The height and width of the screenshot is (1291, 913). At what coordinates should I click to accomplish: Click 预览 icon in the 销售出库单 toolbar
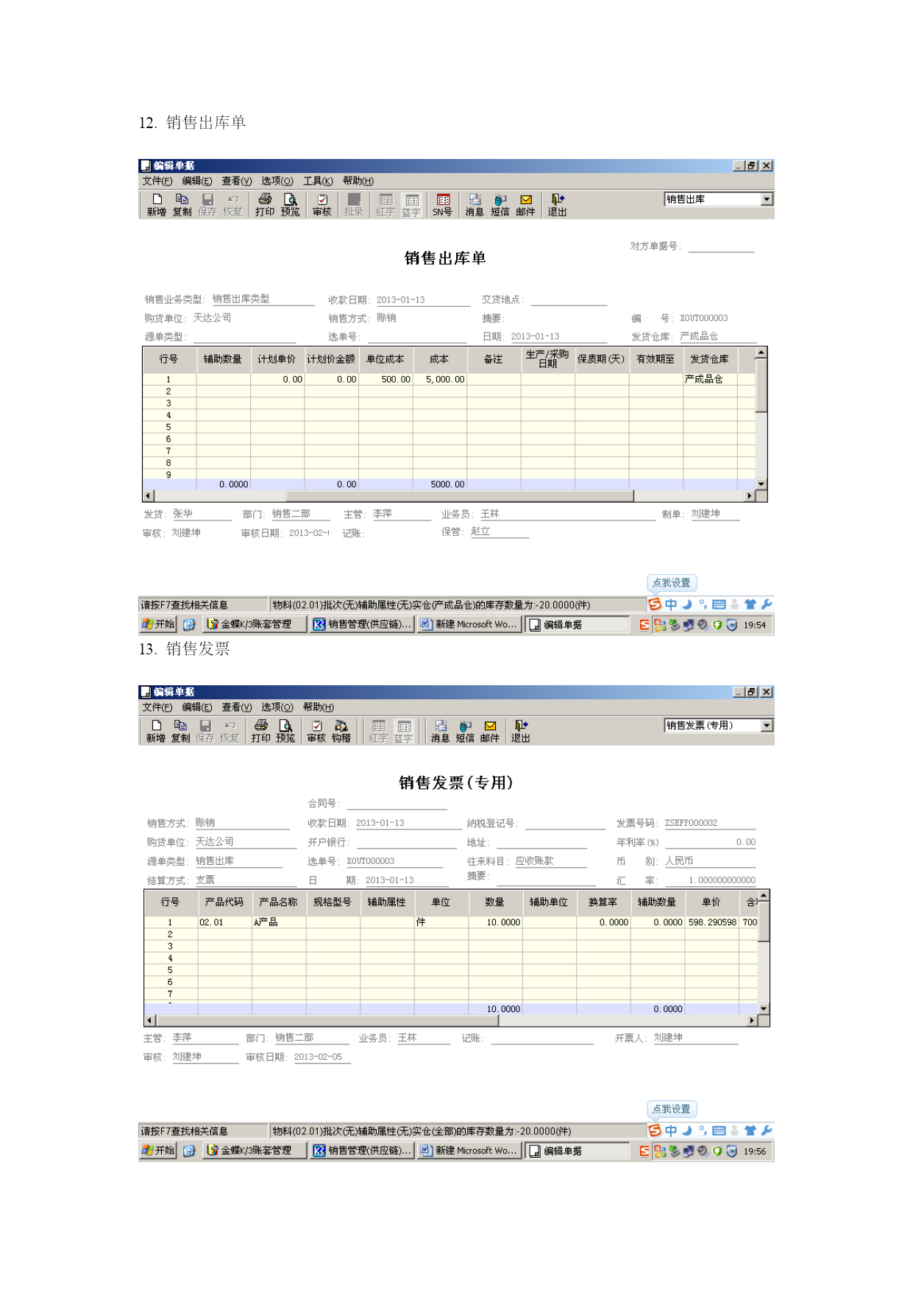click(290, 205)
